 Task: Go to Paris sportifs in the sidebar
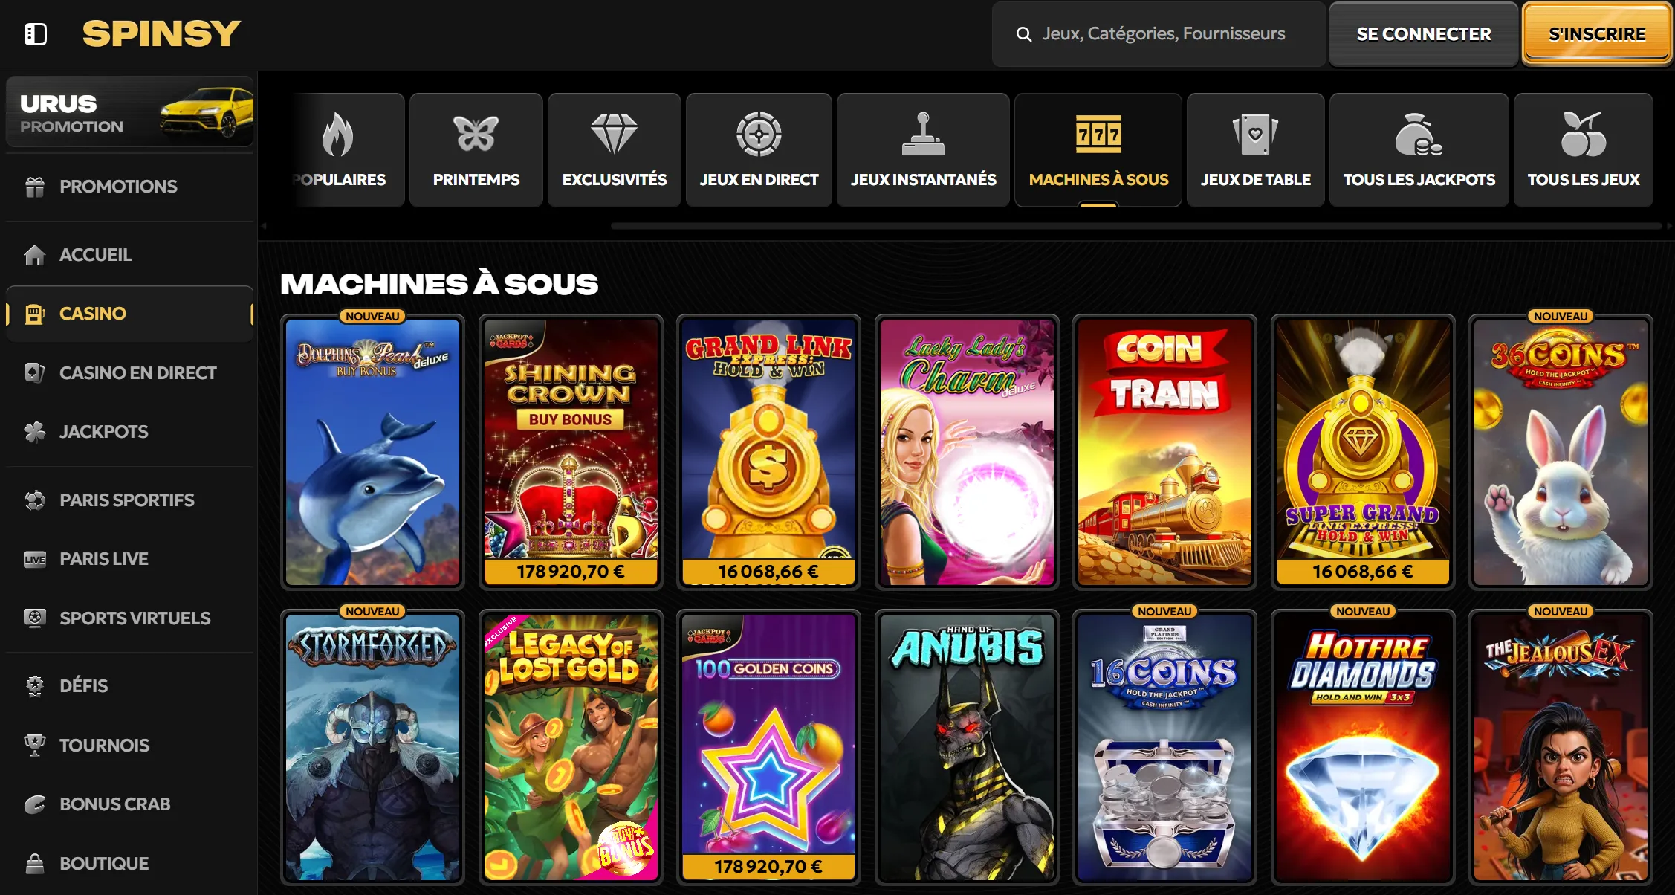(x=130, y=500)
